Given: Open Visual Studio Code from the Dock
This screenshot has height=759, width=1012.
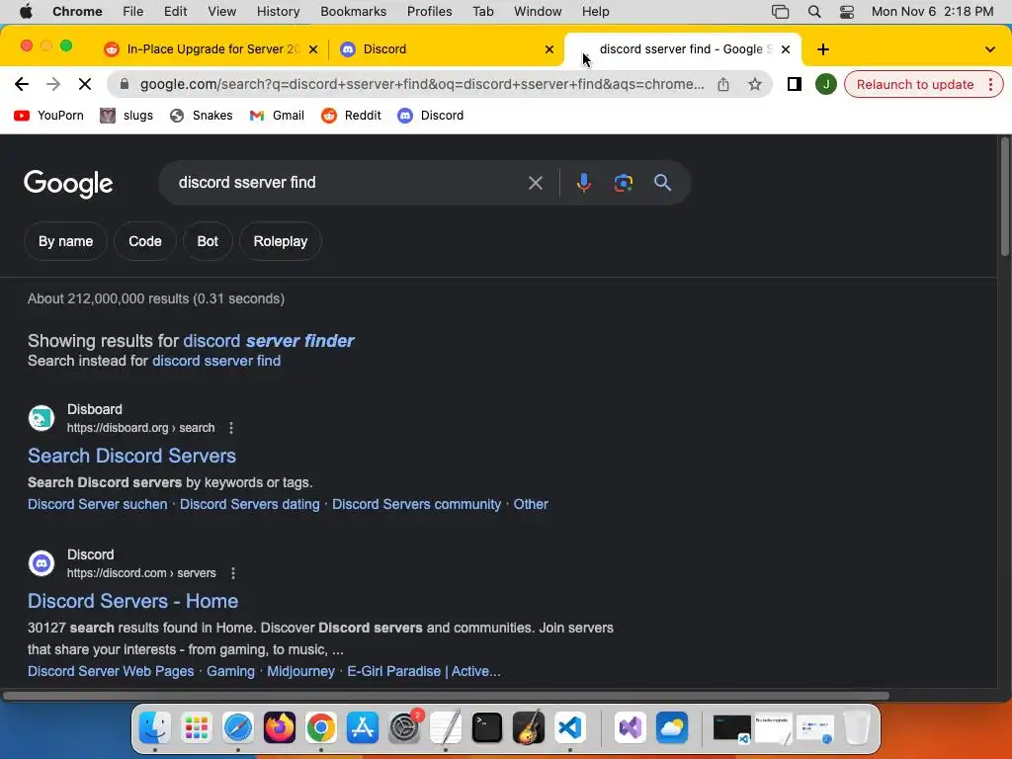Looking at the screenshot, I should [x=570, y=728].
